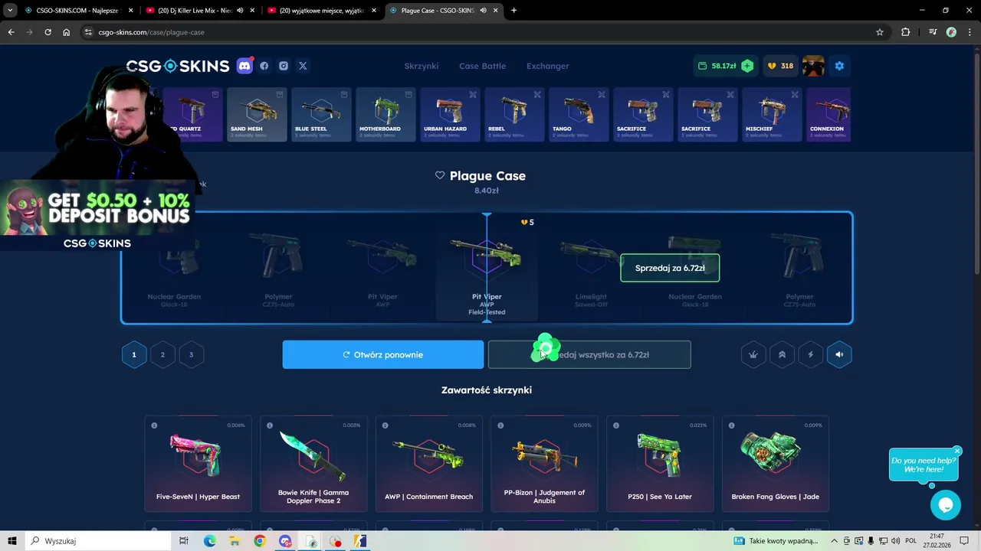
Task: Open Microsoft Edge from taskbar
Action: pyautogui.click(x=209, y=541)
